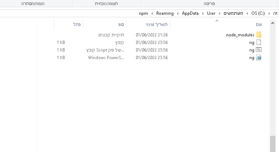Click the sort arrow above name column
279x152 pixels.
(x=217, y=21)
